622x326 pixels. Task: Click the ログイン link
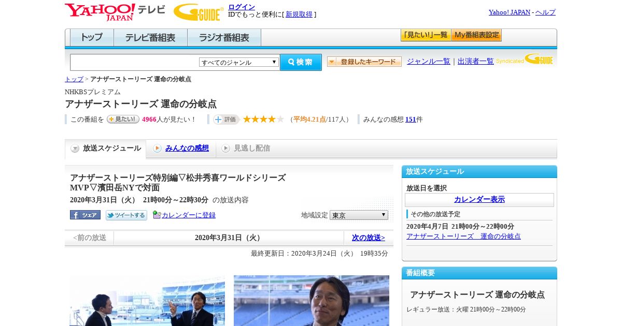point(242,7)
